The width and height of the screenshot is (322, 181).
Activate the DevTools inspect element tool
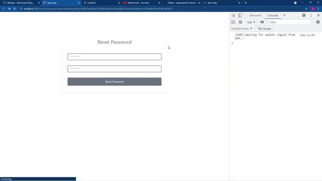(233, 16)
